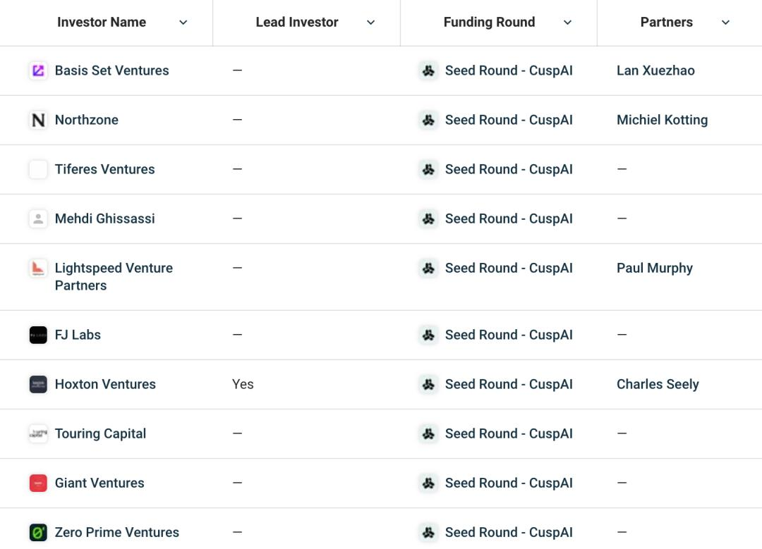Open partner Lan Xuezhao's profile link
Screen dimensions: 762x549
(655, 70)
